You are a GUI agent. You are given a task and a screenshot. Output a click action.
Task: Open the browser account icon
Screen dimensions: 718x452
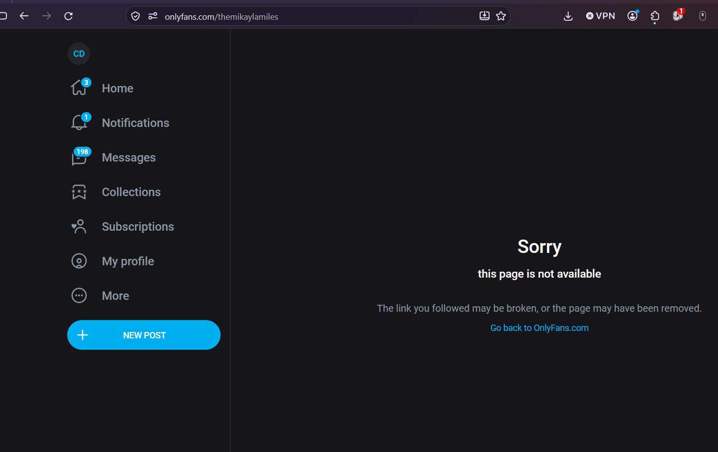632,16
